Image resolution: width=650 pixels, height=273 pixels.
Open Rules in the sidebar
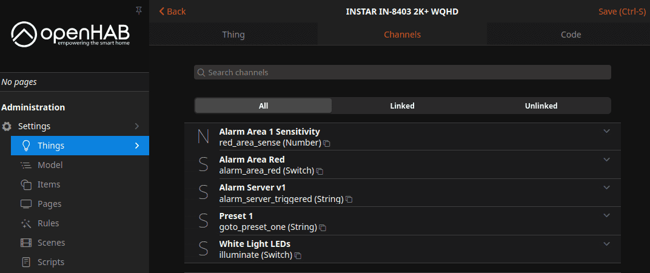click(x=48, y=223)
